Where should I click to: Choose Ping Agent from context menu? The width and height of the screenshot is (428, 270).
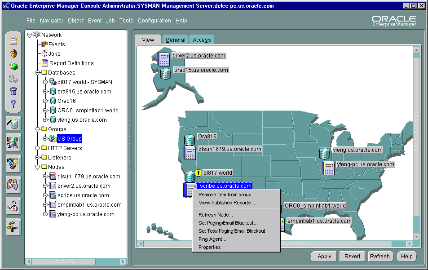tap(212, 239)
